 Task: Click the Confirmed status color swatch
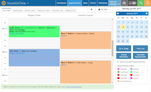(119, 72)
